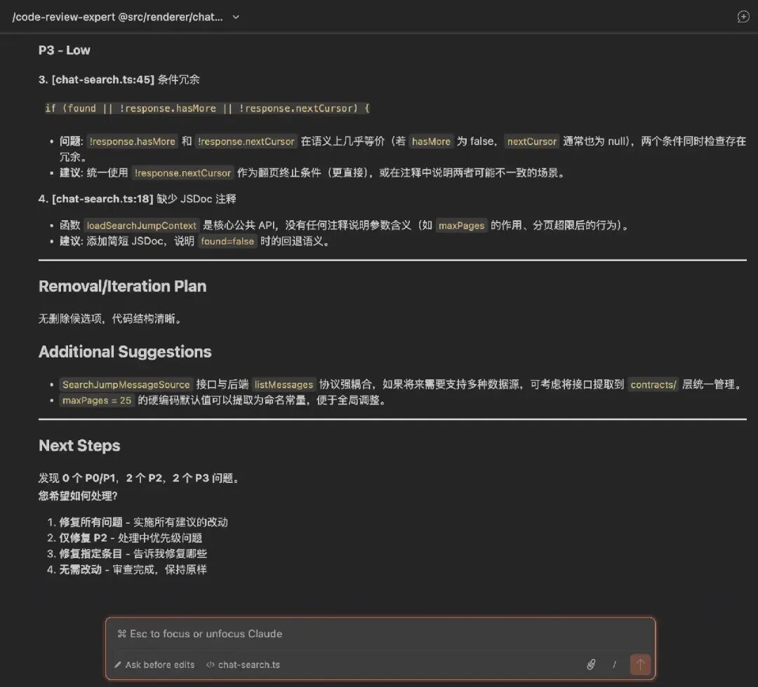The width and height of the screenshot is (758, 687).
Task: Click option 修复所有问题 in the list
Action: [x=91, y=522]
